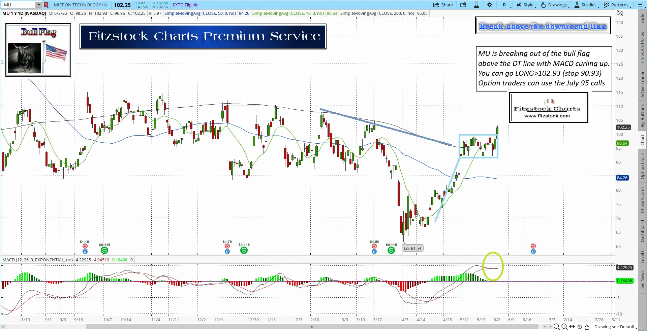Open the Patterns menu
Image resolution: width=647 pixels, height=331 pixels.
coord(617,5)
